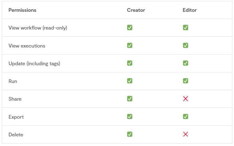Click Creator checkmark in Run row

point(129,81)
